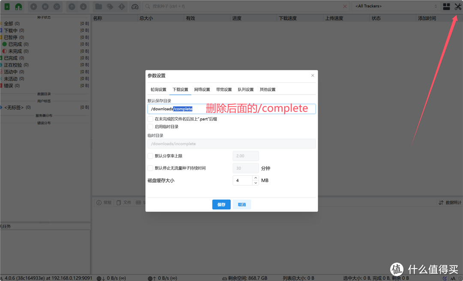Click the default save path input field
This screenshot has width=463, height=281.
[x=193, y=109]
